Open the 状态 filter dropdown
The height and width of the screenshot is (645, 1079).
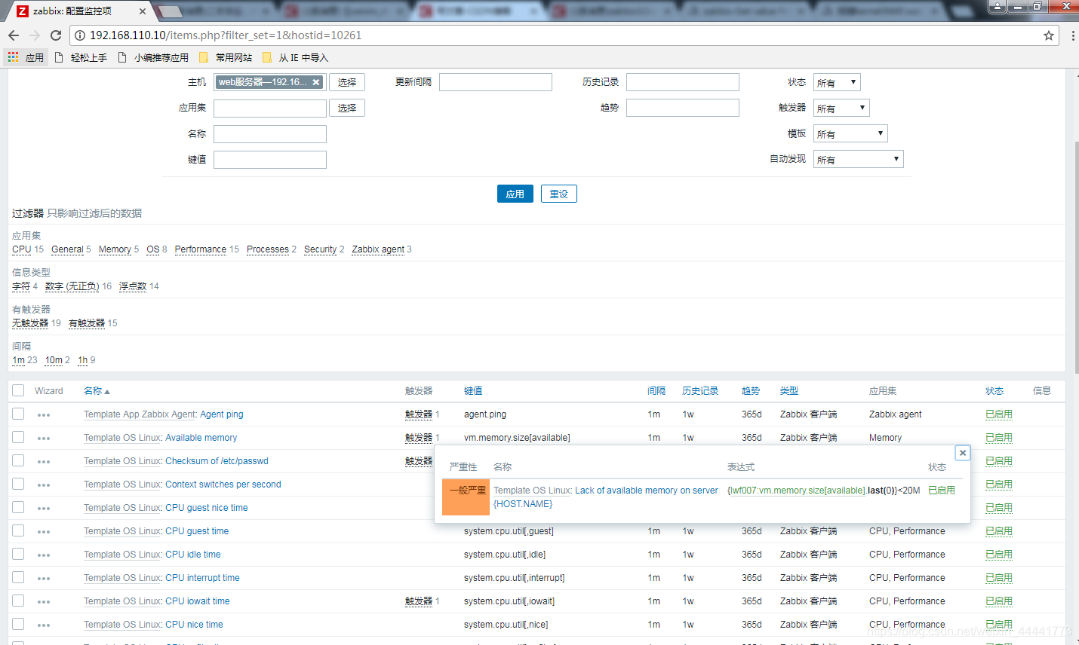[837, 83]
